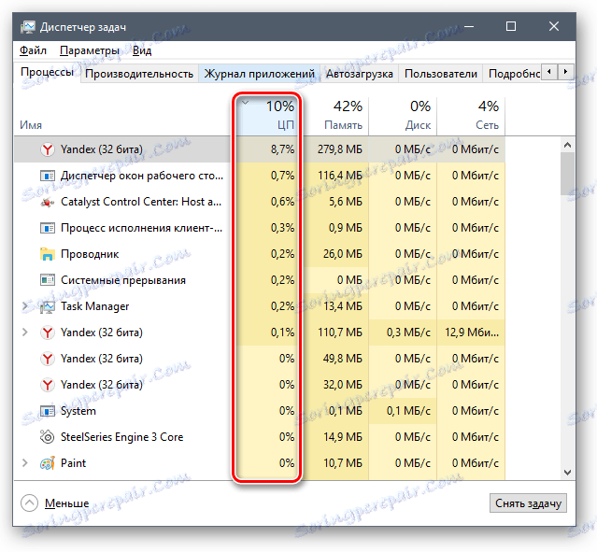Image resolution: width=597 pixels, height=552 pixels.
Task: Click the Desktop Window Manager process icon
Action: (x=48, y=176)
